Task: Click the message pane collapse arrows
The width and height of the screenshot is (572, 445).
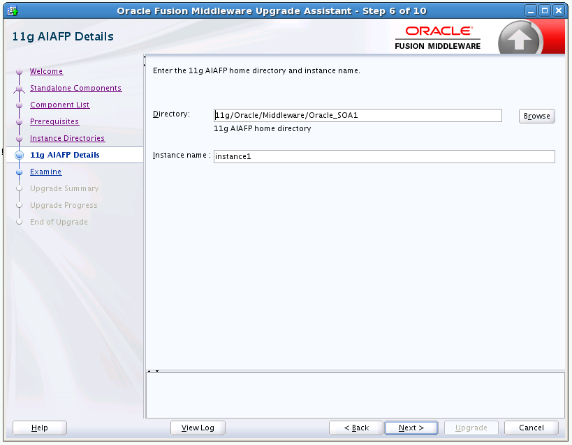Action: (153, 371)
